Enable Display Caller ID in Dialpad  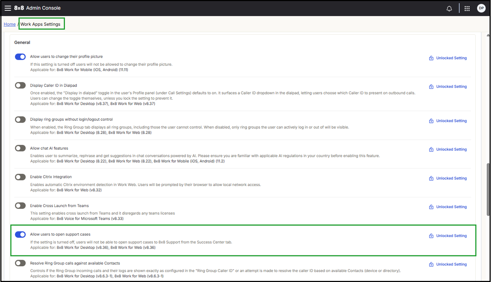(x=20, y=86)
